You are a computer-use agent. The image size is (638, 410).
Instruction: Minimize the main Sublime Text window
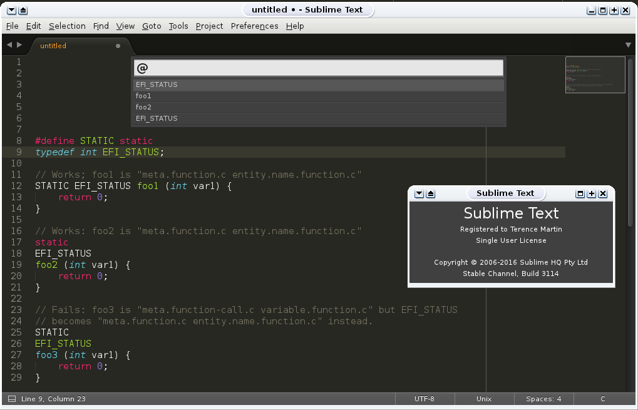592,11
